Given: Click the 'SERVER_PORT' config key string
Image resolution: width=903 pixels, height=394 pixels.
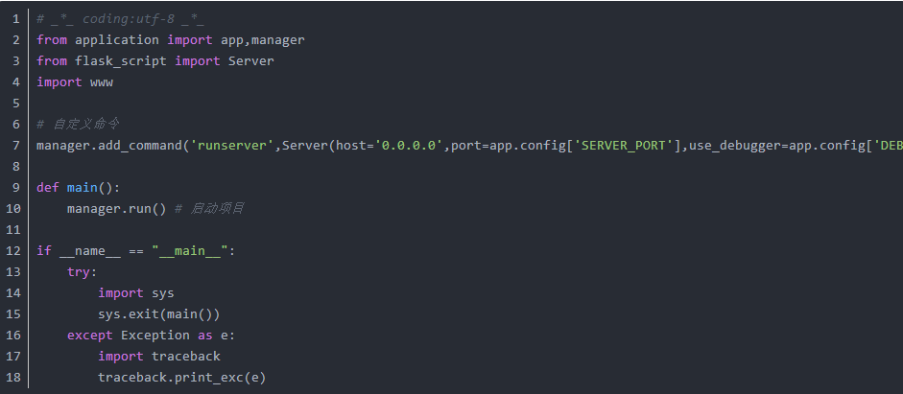Looking at the screenshot, I should [x=624, y=145].
